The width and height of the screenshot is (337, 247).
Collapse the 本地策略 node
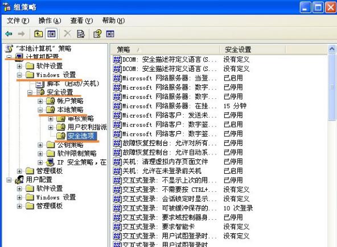(40, 110)
